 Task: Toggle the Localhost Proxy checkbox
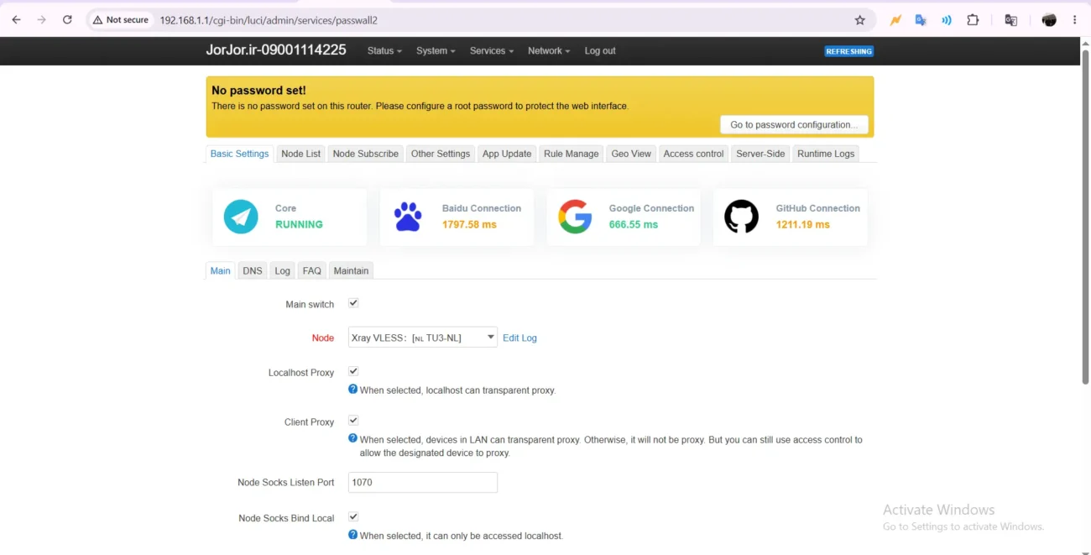coord(353,371)
